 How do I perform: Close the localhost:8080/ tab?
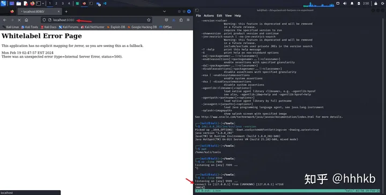coord(58,12)
